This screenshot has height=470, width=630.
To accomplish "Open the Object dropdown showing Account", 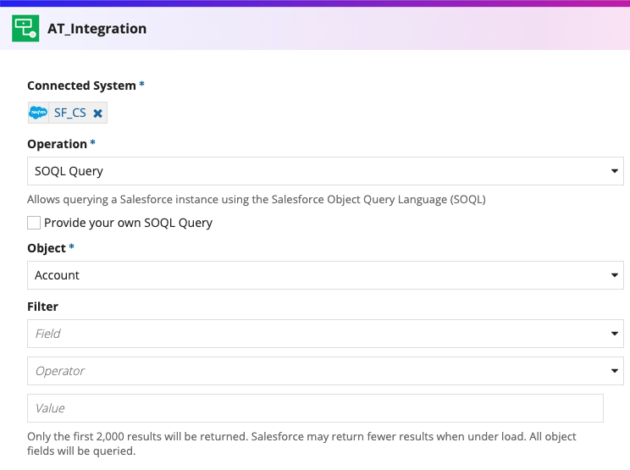I will pos(325,275).
